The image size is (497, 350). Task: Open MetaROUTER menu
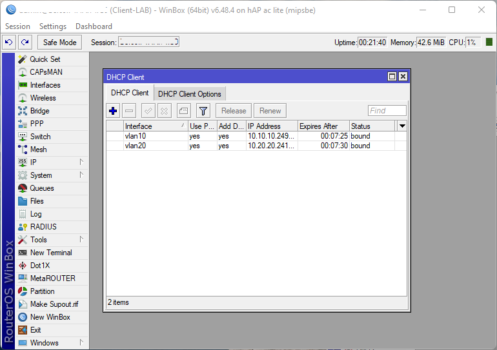point(52,278)
